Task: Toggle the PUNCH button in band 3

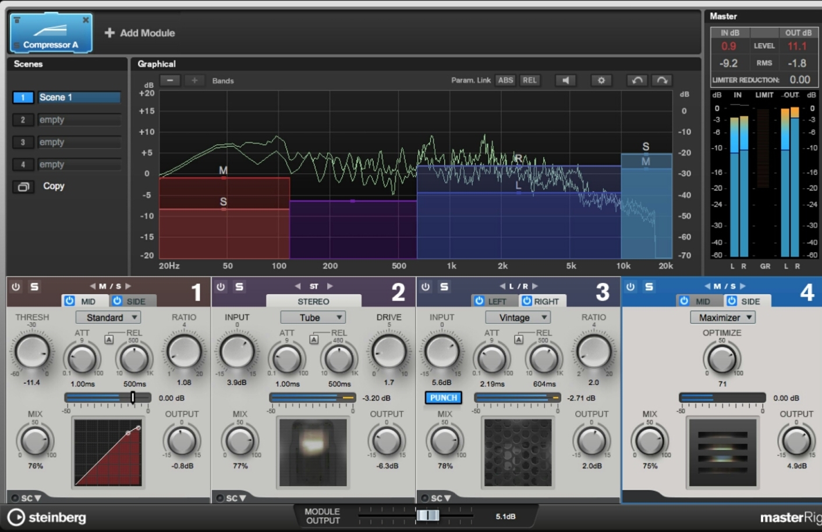Action: pos(443,398)
